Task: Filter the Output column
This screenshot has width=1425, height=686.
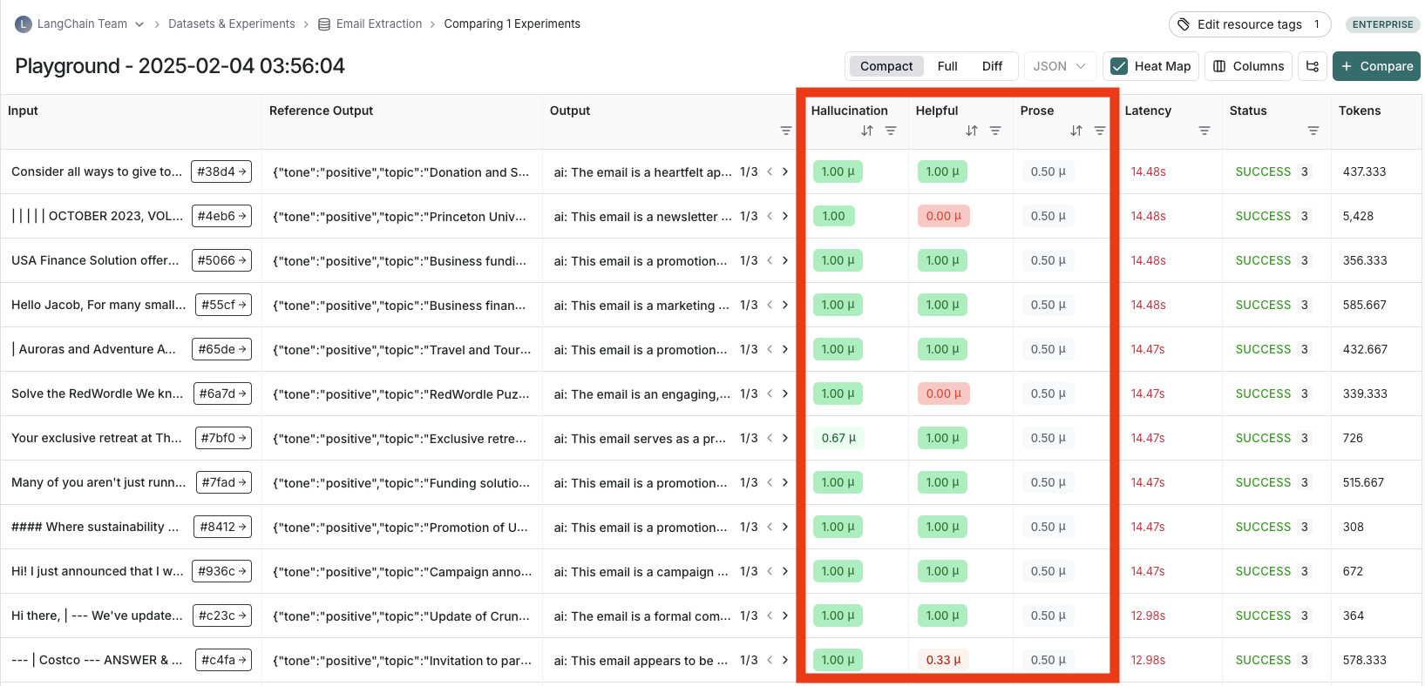Action: pyautogui.click(x=785, y=131)
